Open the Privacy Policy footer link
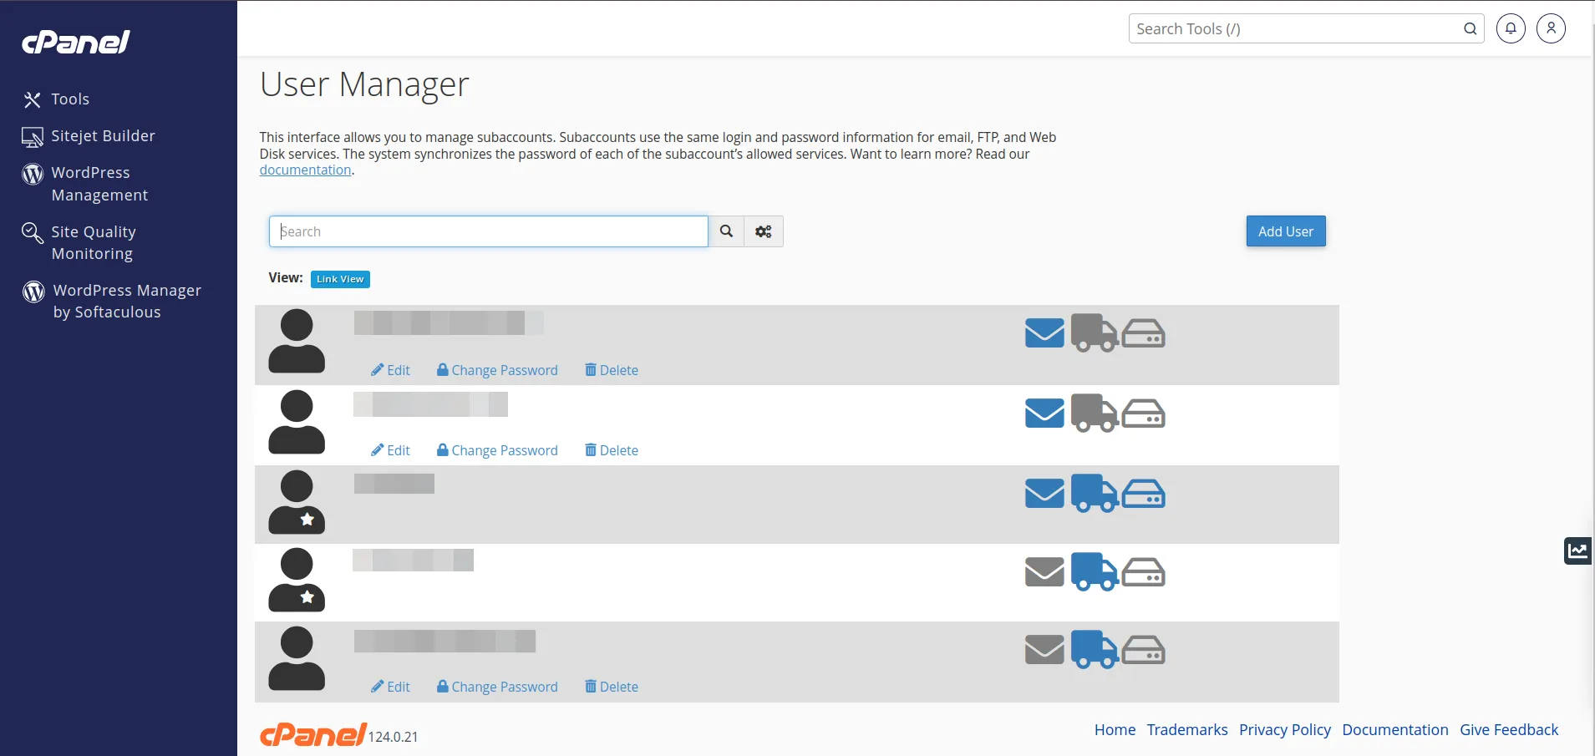This screenshot has height=756, width=1595. point(1285,730)
